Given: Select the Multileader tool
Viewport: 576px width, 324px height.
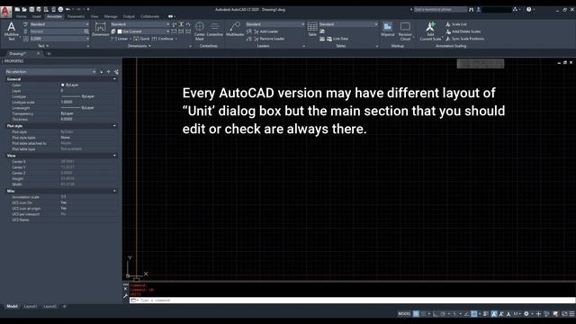Looking at the screenshot, I should (x=235, y=30).
